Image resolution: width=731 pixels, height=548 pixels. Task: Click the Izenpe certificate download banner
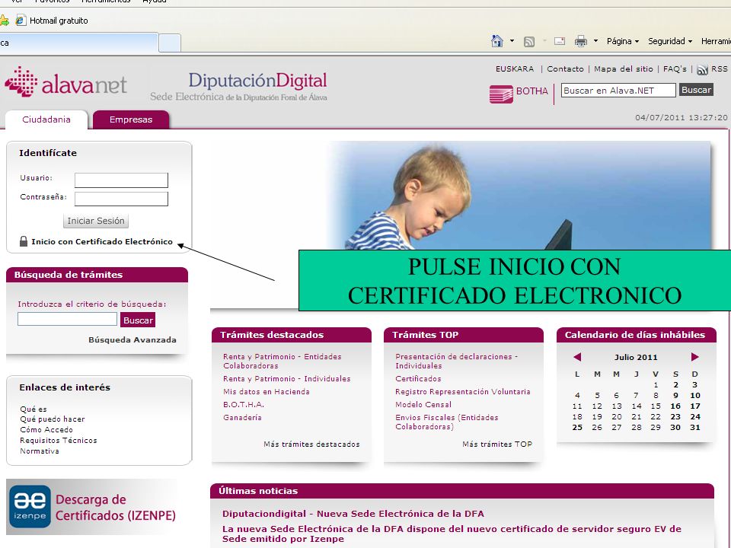(92, 507)
